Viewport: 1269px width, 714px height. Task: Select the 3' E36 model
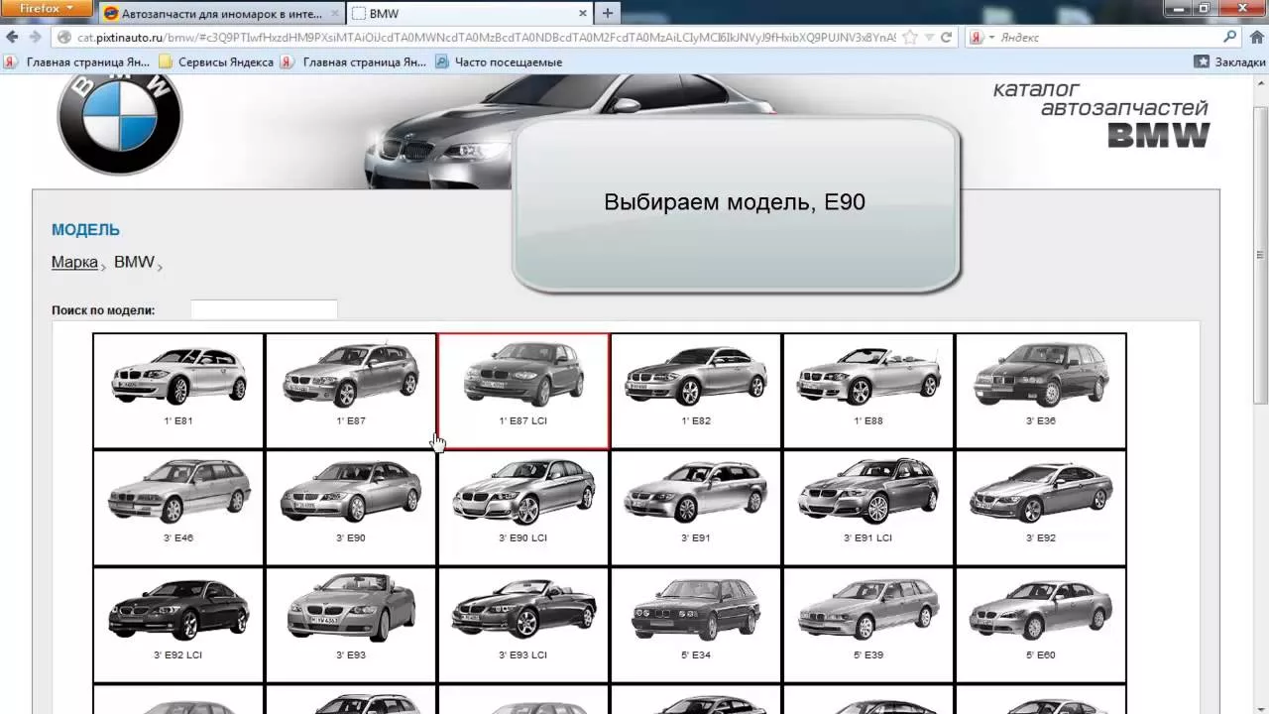(x=1041, y=391)
